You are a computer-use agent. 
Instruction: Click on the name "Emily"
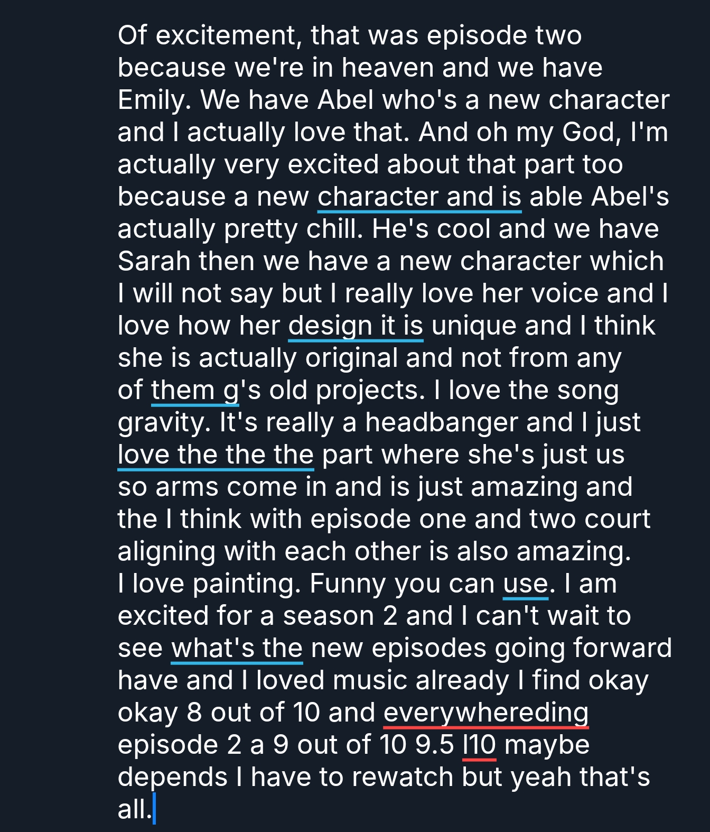point(153,100)
